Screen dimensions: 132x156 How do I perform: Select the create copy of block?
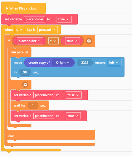(x=39, y=63)
